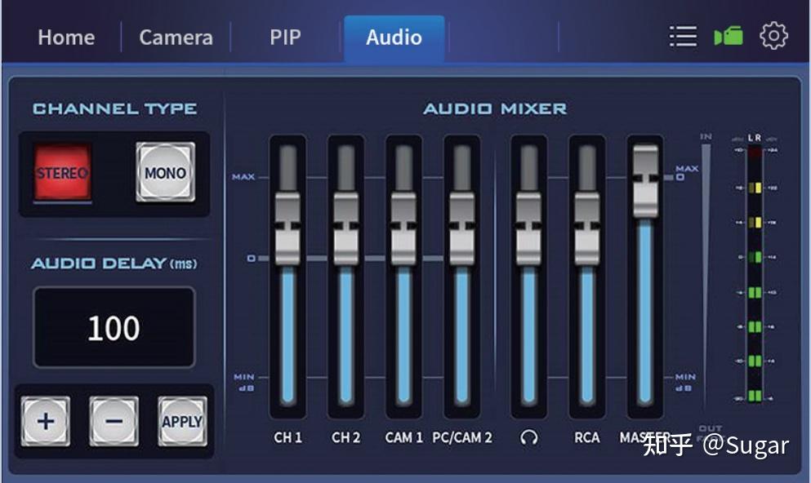Open the settings gear icon
The image size is (811, 483).
point(773,36)
